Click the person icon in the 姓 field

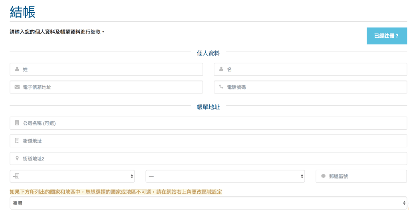[17, 69]
